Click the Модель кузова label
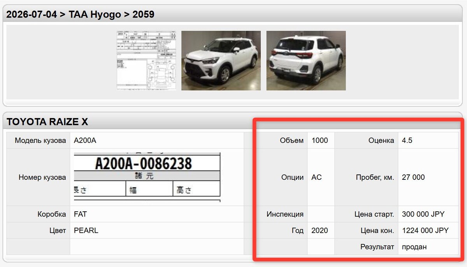This screenshot has width=467, height=267. tap(40, 141)
